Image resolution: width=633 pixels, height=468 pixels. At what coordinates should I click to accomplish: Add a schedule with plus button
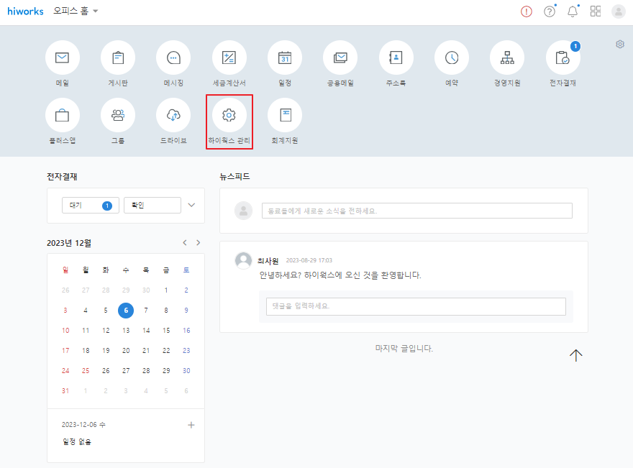[191, 425]
